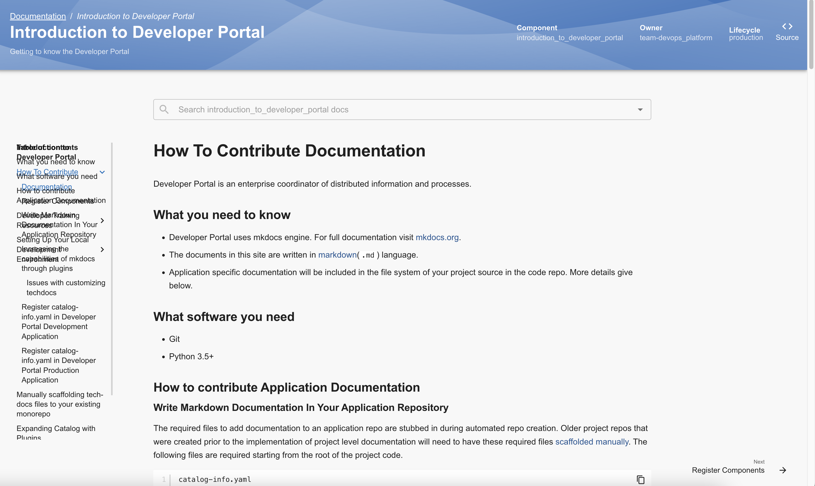This screenshot has width=815, height=486.
Task: Open 'Issues with customizing techdocs' TOC entry
Action: [x=65, y=287]
